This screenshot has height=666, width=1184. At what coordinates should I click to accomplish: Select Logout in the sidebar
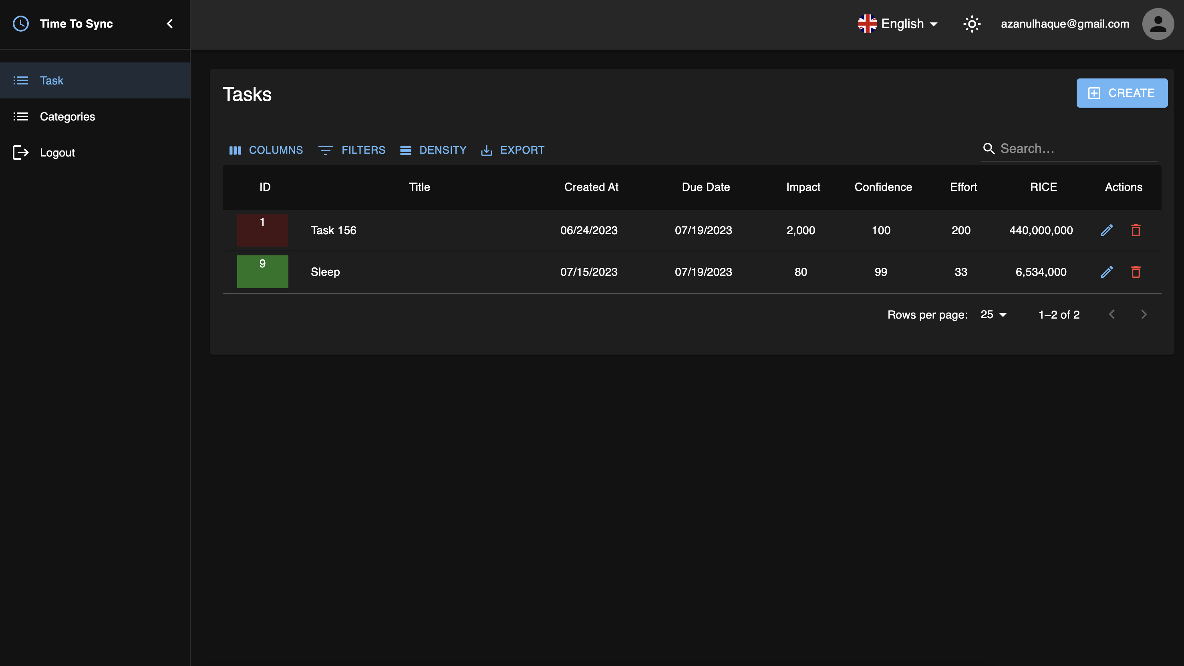click(95, 152)
